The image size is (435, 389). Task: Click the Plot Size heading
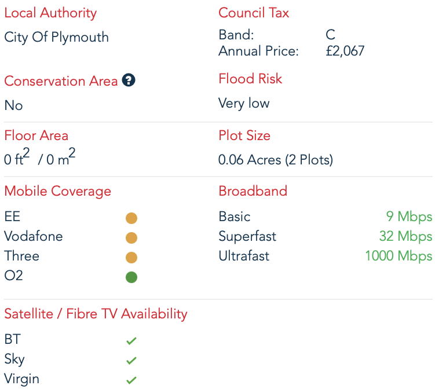[244, 135]
